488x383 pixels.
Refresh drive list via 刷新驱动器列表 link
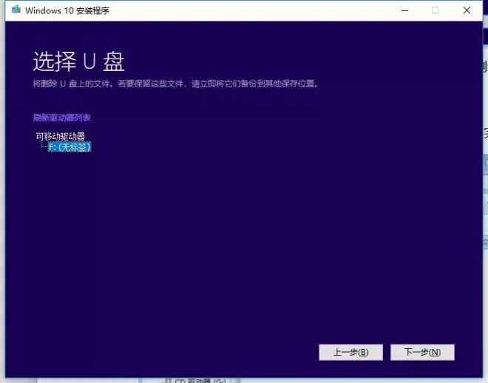pos(62,118)
